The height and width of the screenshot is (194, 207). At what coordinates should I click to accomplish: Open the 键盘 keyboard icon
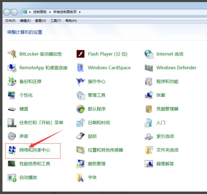click(12, 109)
